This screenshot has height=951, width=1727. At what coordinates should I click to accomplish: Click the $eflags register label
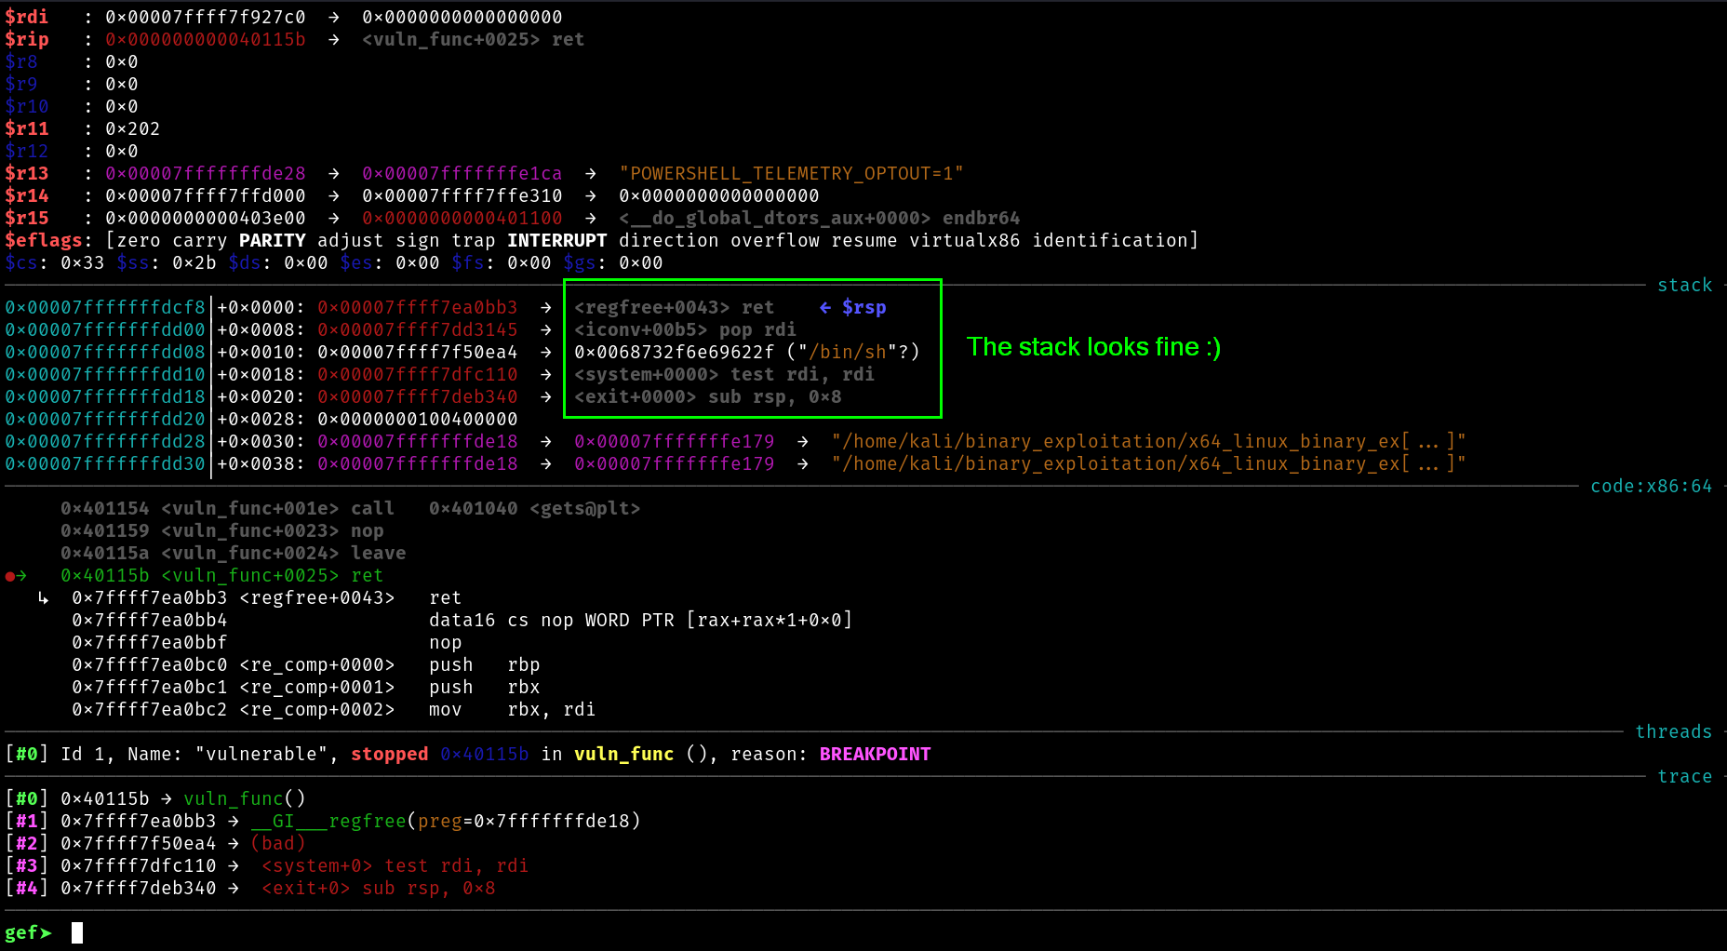tap(44, 241)
